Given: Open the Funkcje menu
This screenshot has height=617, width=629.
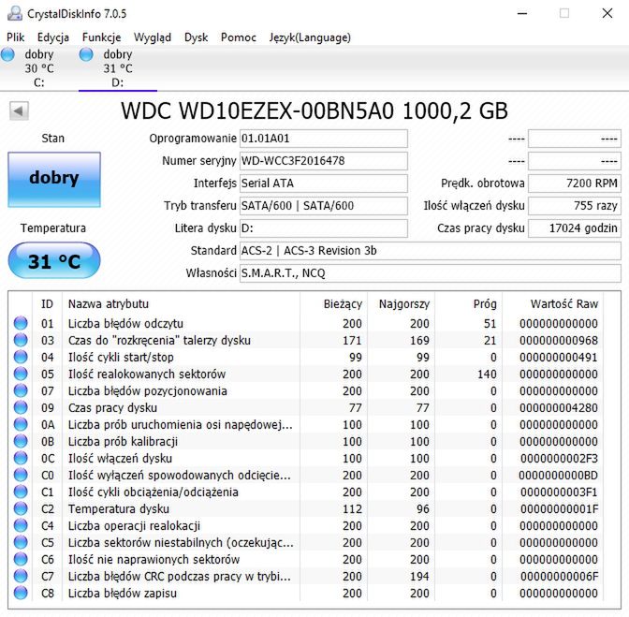Looking at the screenshot, I should [x=101, y=37].
